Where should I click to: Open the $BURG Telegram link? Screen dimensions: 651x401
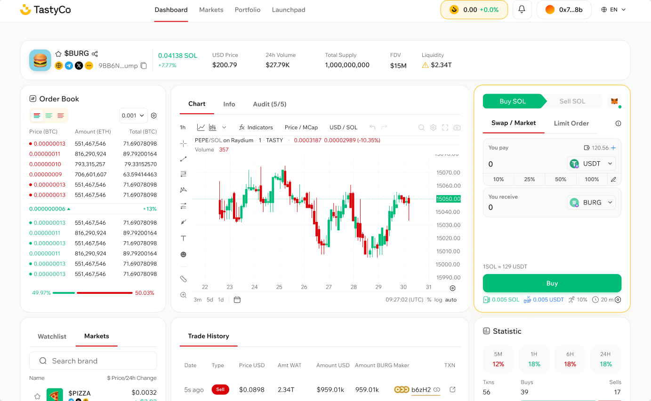click(69, 66)
